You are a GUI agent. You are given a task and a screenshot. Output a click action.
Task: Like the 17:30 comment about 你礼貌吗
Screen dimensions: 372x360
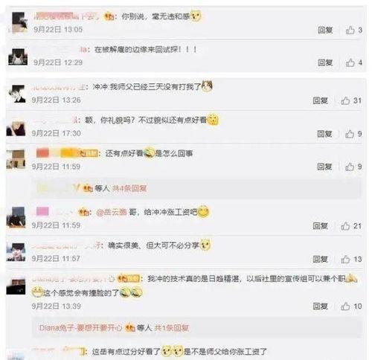350,134
